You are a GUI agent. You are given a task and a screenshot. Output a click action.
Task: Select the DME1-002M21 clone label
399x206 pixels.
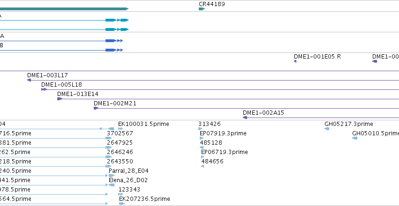click(115, 103)
